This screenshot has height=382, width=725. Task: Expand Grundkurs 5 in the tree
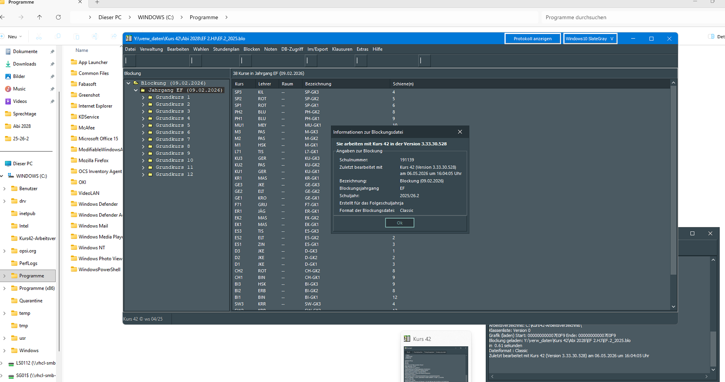tap(143, 125)
